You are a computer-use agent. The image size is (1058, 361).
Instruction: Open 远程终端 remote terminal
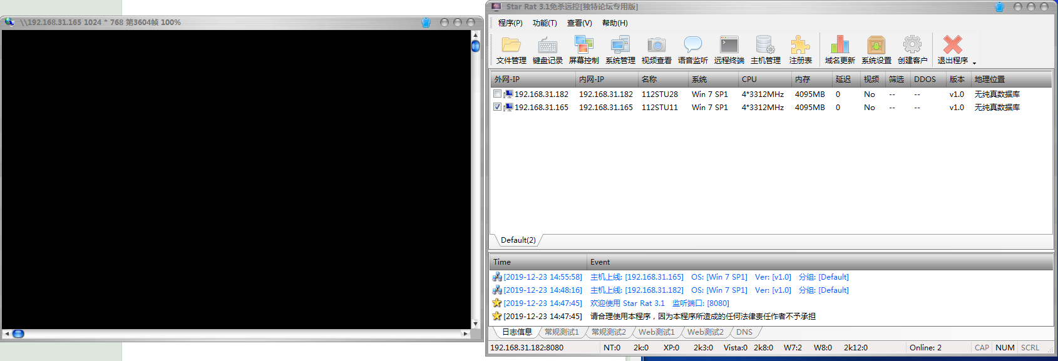[729, 50]
